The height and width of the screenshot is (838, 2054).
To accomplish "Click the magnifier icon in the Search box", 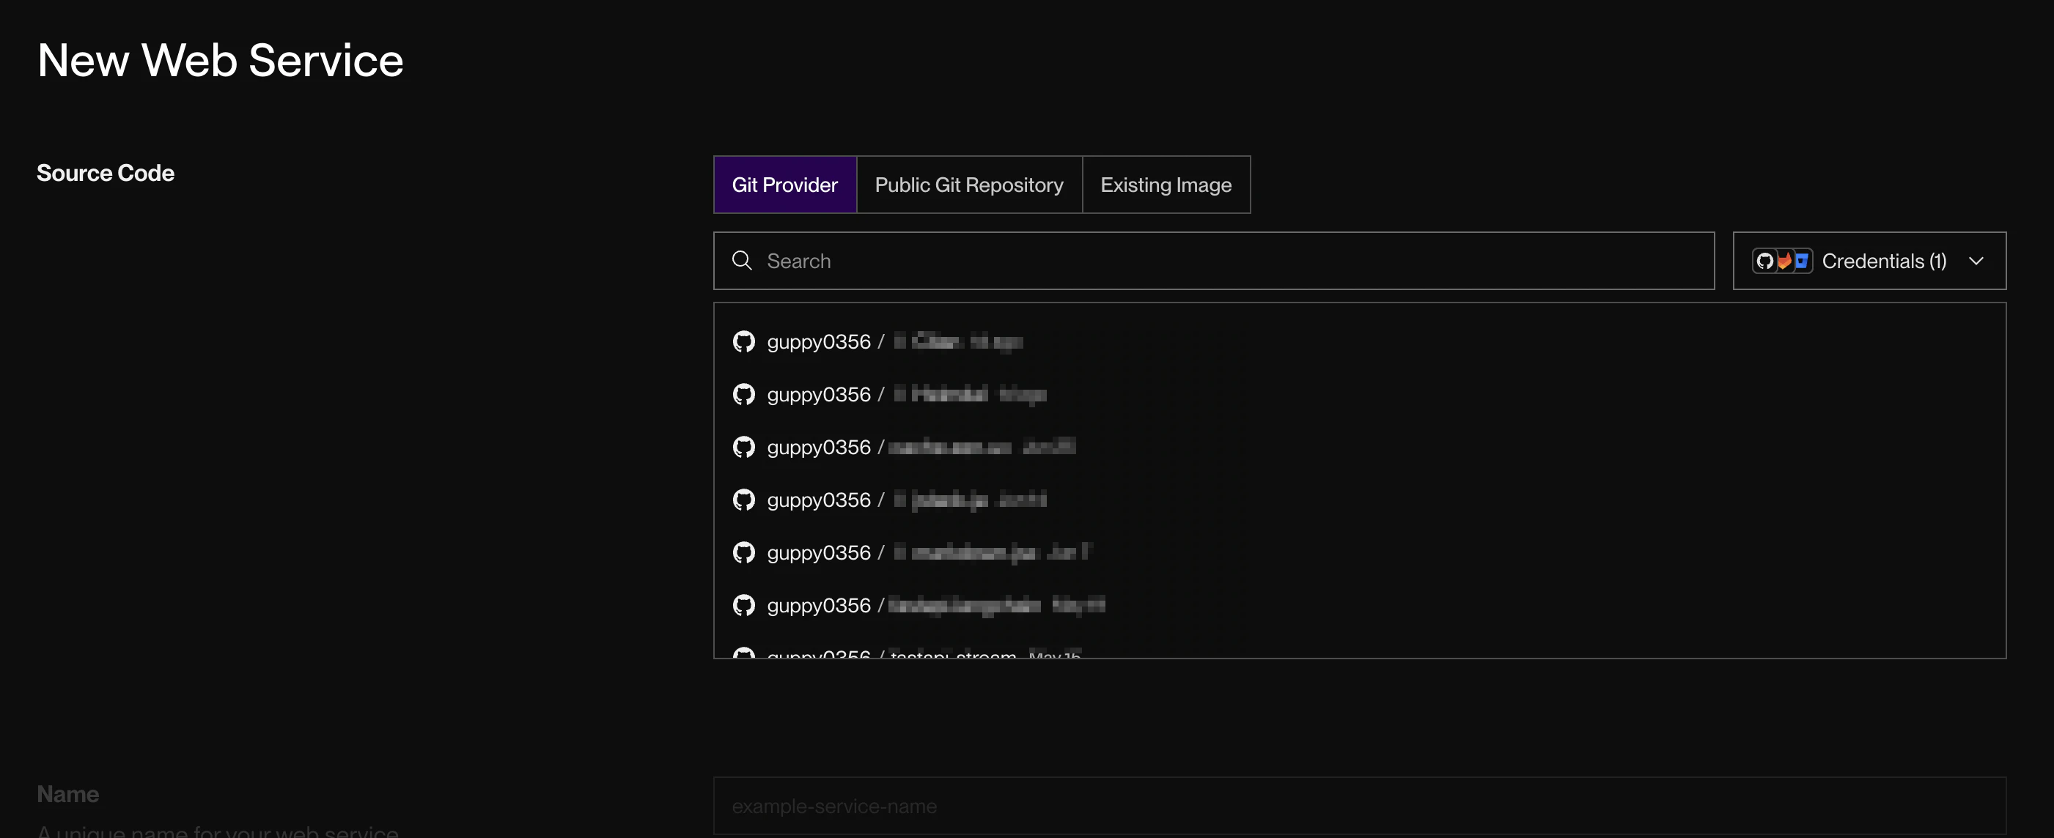I will pyautogui.click(x=742, y=261).
